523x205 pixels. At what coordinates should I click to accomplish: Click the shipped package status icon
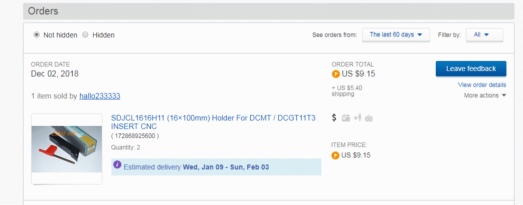346,118
